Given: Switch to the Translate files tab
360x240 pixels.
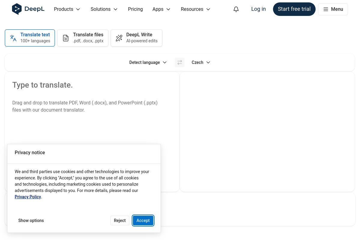Looking at the screenshot, I should click(x=83, y=38).
